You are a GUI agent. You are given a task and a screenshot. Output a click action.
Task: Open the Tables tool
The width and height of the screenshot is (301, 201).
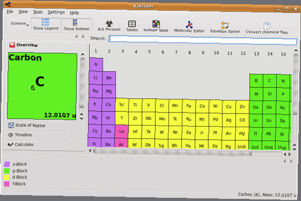pos(132,26)
